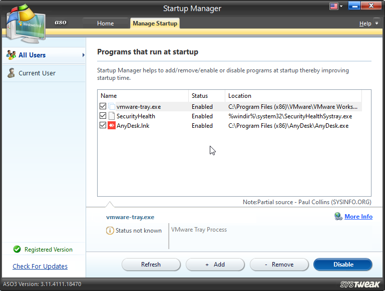Click the Status not known info icon
Screen dimensions: 385x291
tap(110, 231)
